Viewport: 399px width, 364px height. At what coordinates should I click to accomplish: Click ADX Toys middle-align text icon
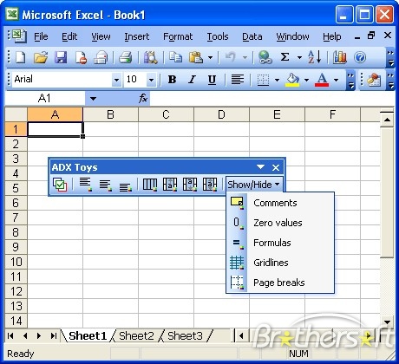(x=105, y=185)
